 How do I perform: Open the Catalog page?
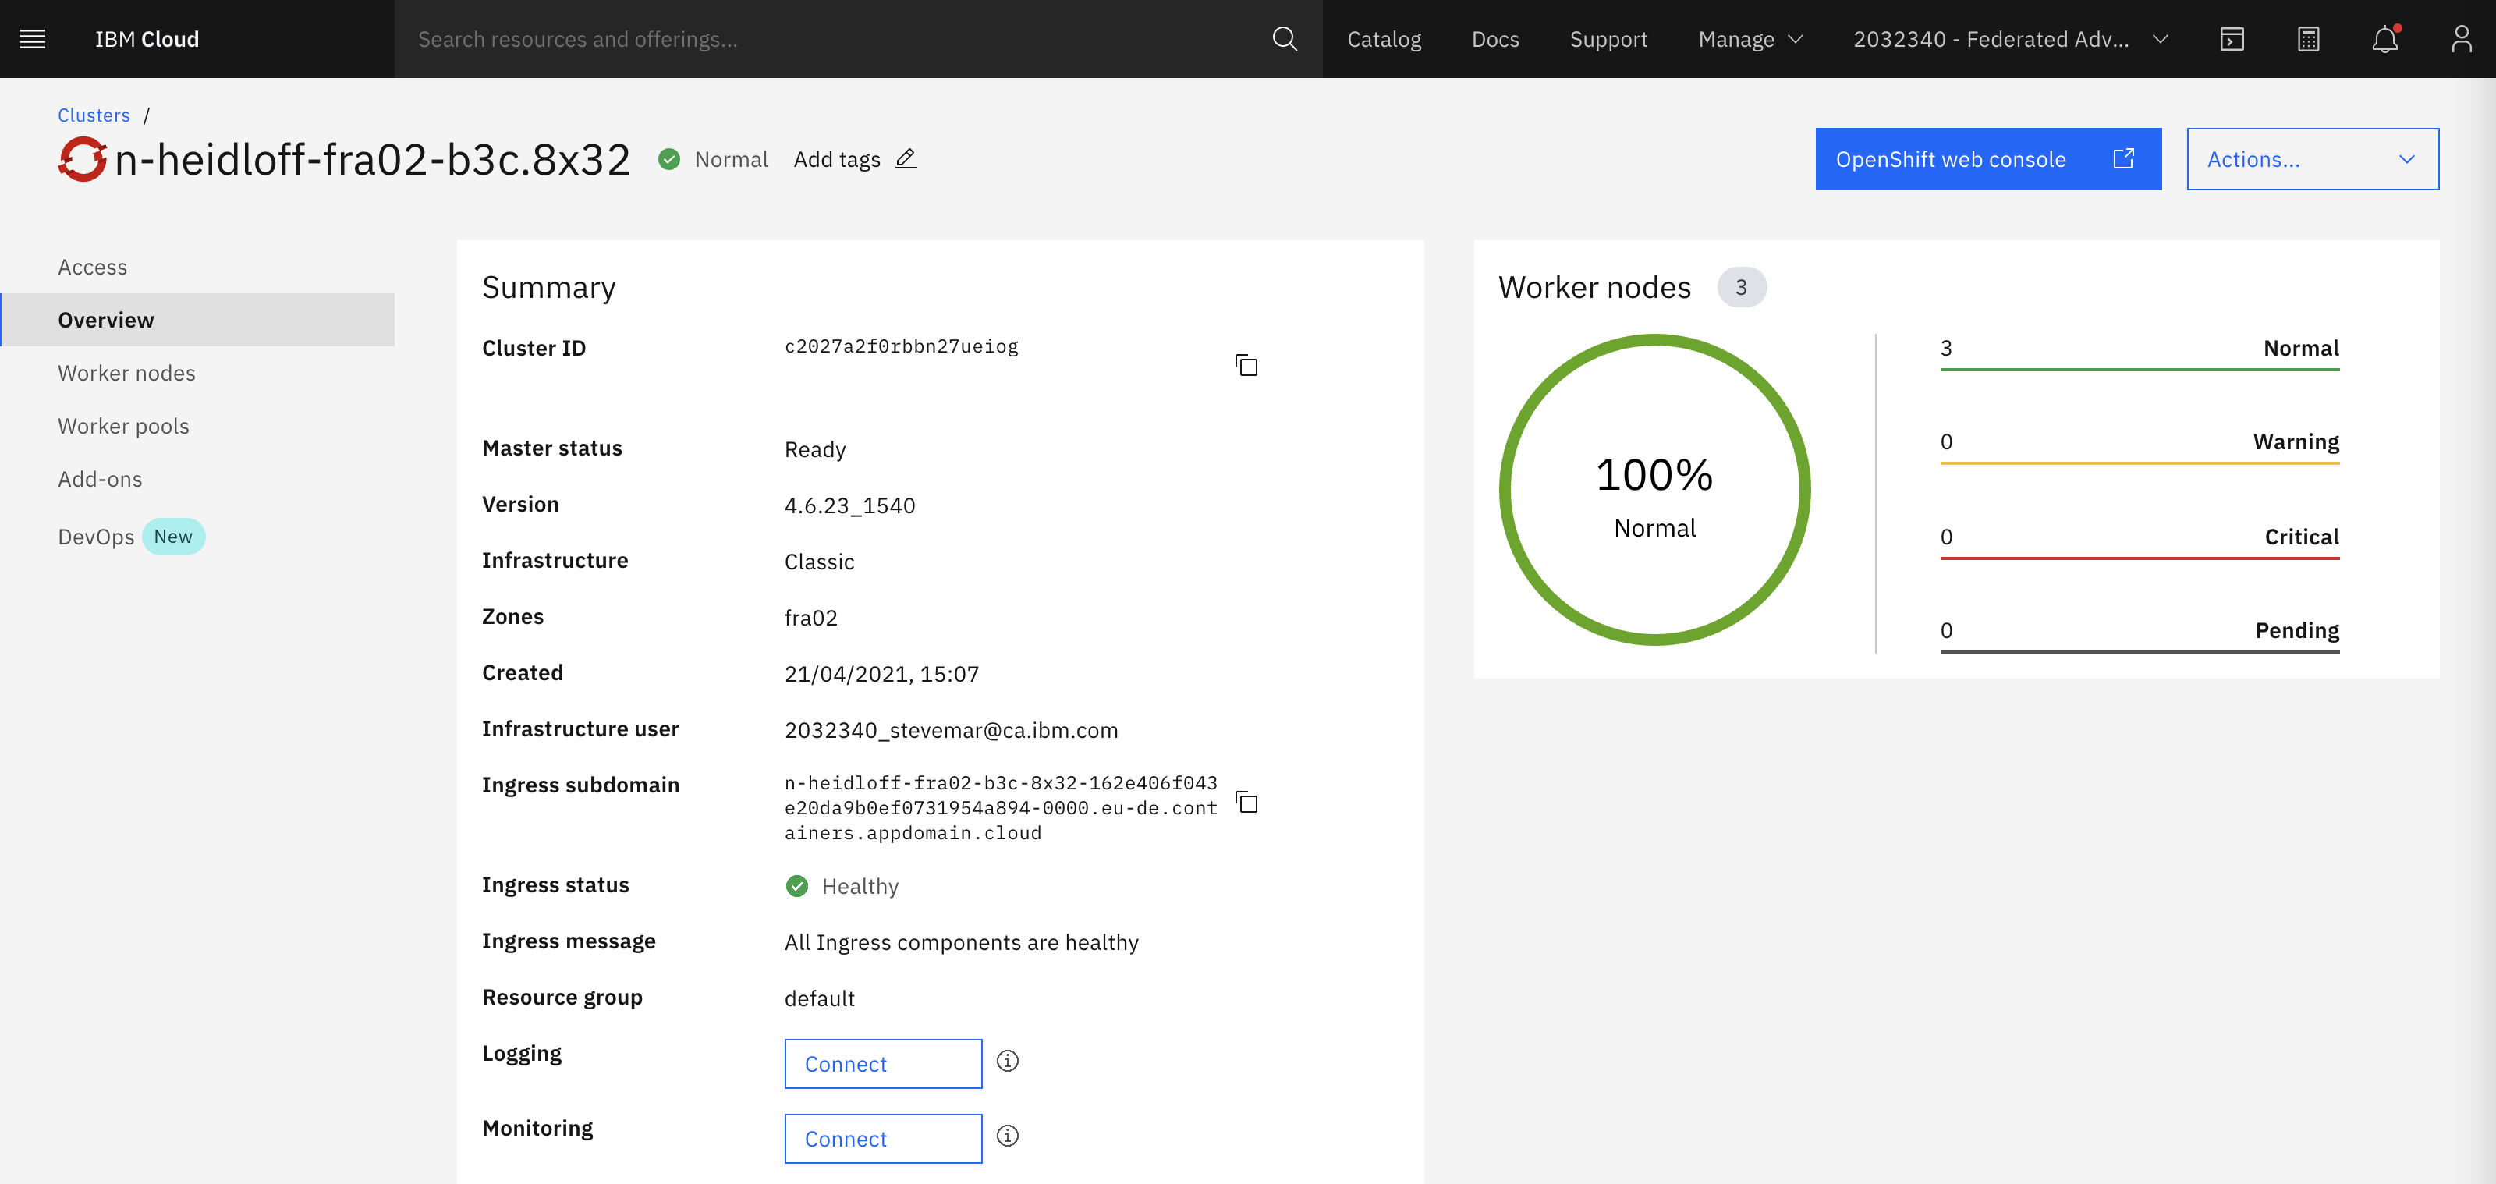coord(1384,39)
